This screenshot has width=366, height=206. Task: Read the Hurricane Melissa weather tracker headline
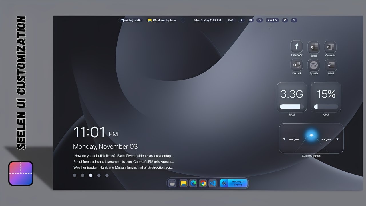pyautogui.click(x=123, y=167)
